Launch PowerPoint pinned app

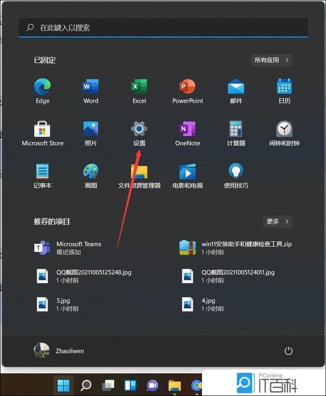[188, 91]
